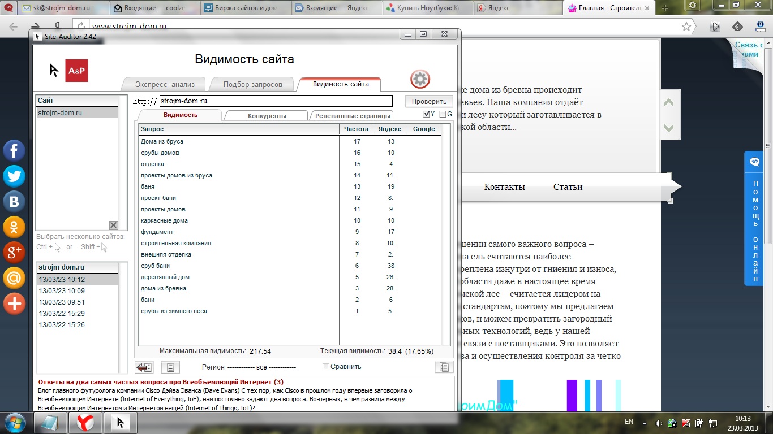Click the results table vertical scrollbar
This screenshot has height=434, width=773.
tap(446, 235)
